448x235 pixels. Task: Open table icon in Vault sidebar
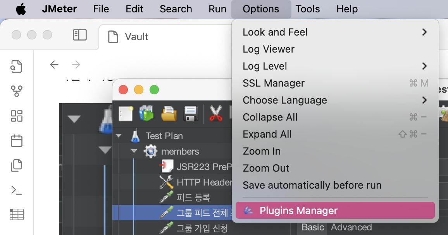16,215
